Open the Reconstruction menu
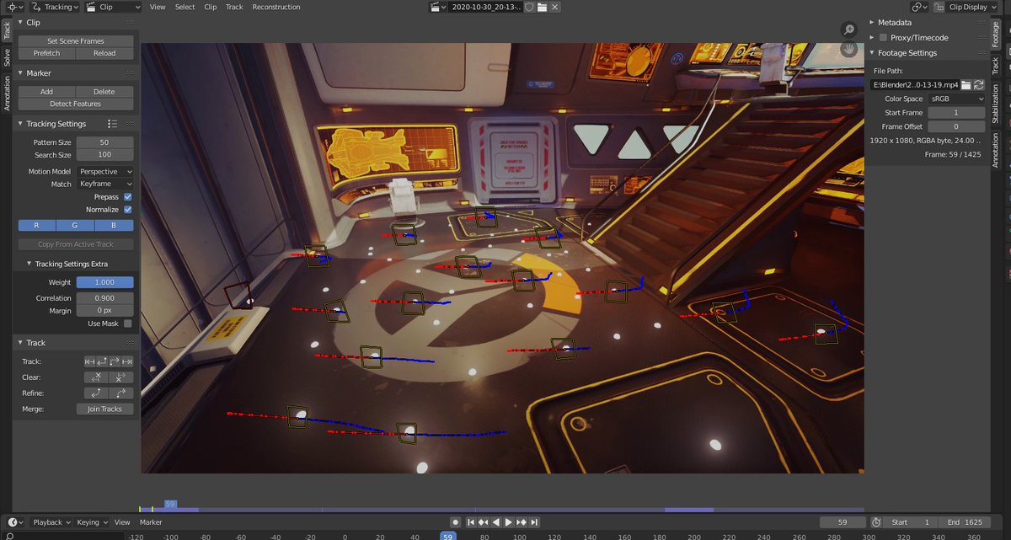1011x540 pixels. tap(276, 7)
